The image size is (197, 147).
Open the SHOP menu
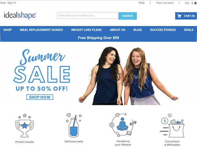(x=8, y=30)
